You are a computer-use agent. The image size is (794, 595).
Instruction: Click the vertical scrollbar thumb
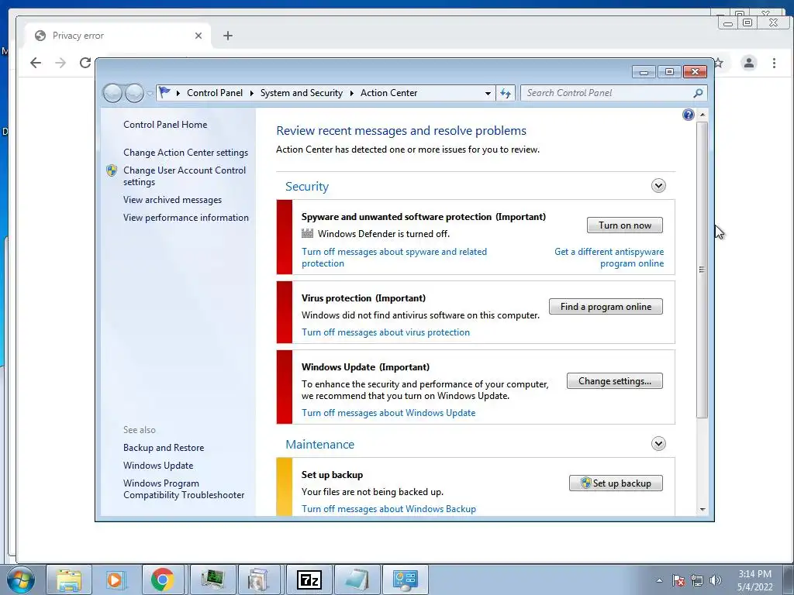click(x=702, y=270)
